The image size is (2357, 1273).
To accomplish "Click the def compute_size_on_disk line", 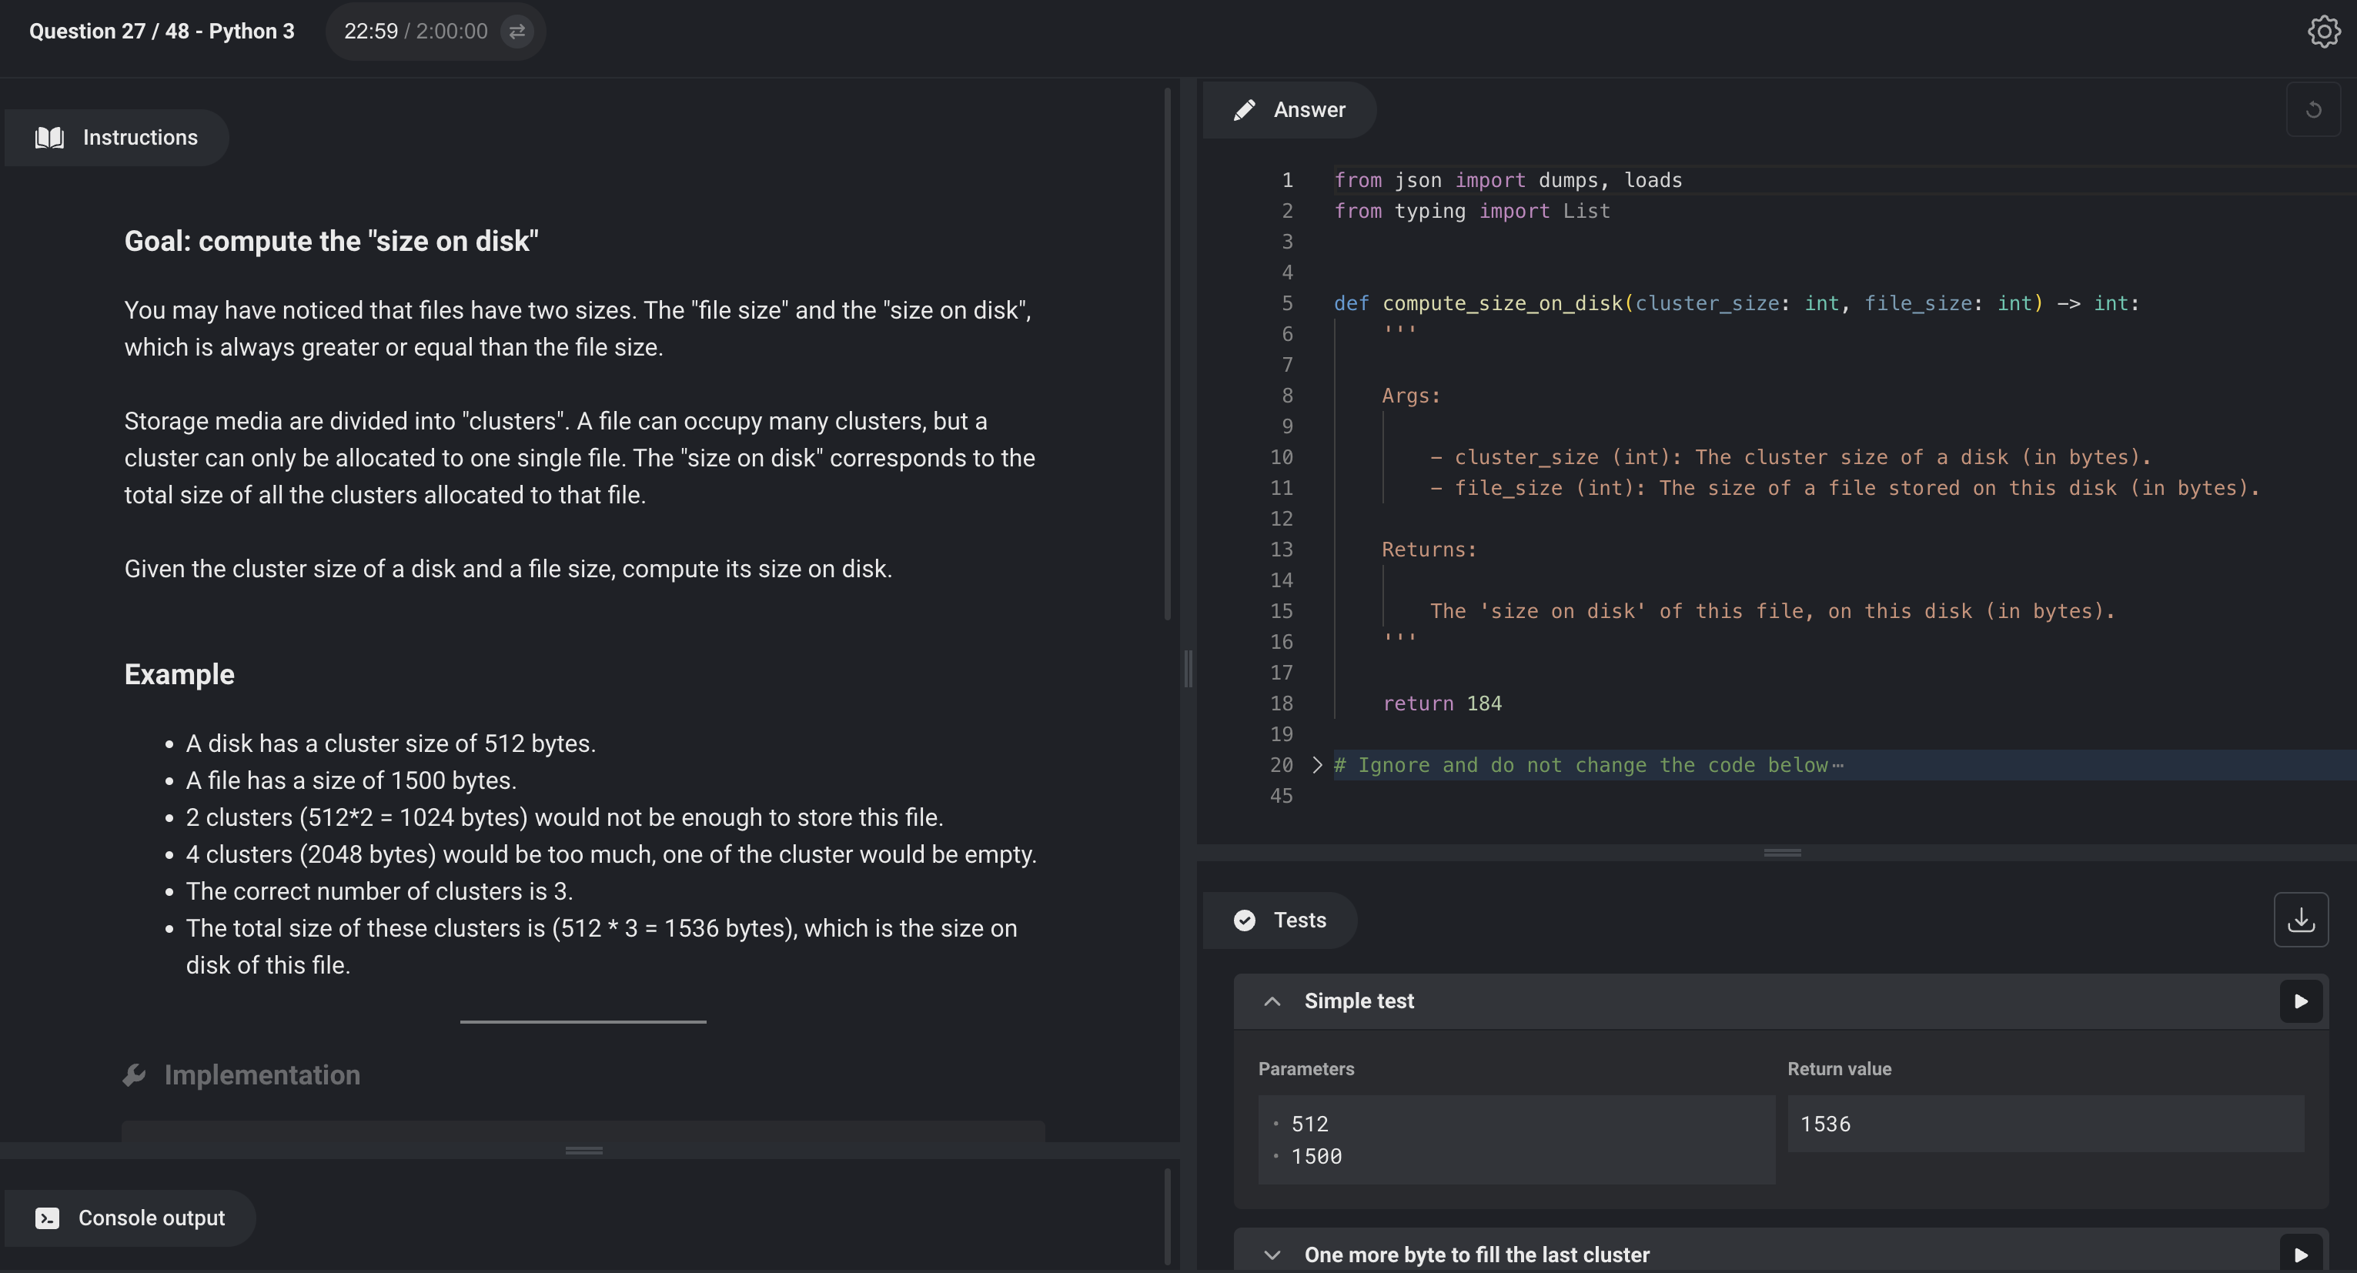I will point(1737,304).
